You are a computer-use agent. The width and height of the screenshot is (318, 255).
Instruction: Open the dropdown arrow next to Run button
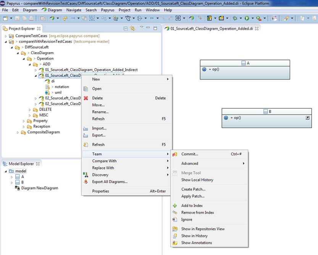point(253,18)
